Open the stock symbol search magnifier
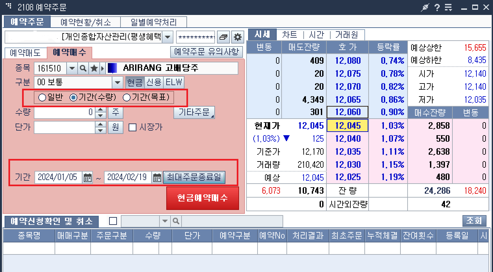Image resolution: width=493 pixels, height=272 pixels. [x=82, y=68]
